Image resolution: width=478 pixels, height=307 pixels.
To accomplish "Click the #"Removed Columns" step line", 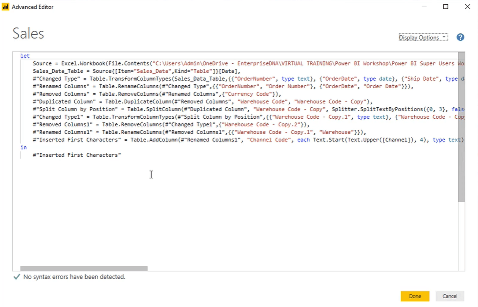I will pos(157,94).
